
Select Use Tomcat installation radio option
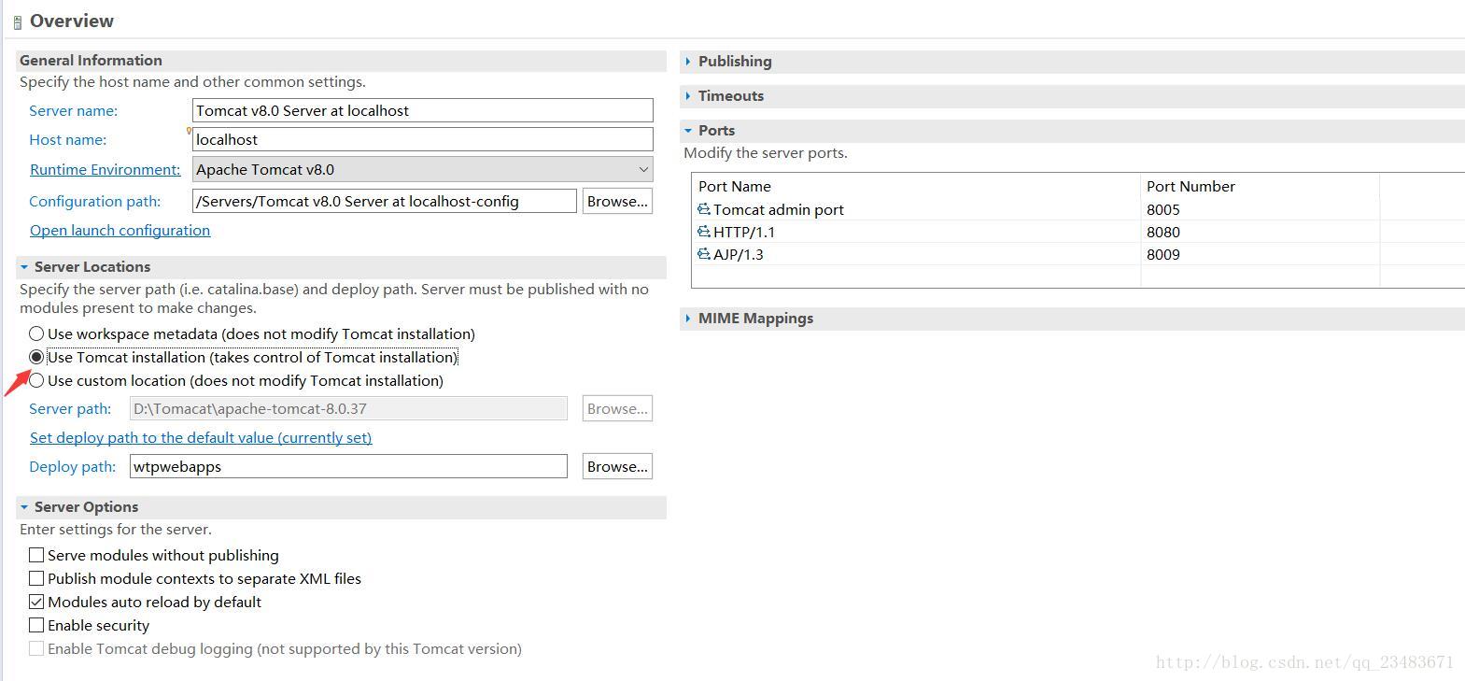[x=36, y=357]
